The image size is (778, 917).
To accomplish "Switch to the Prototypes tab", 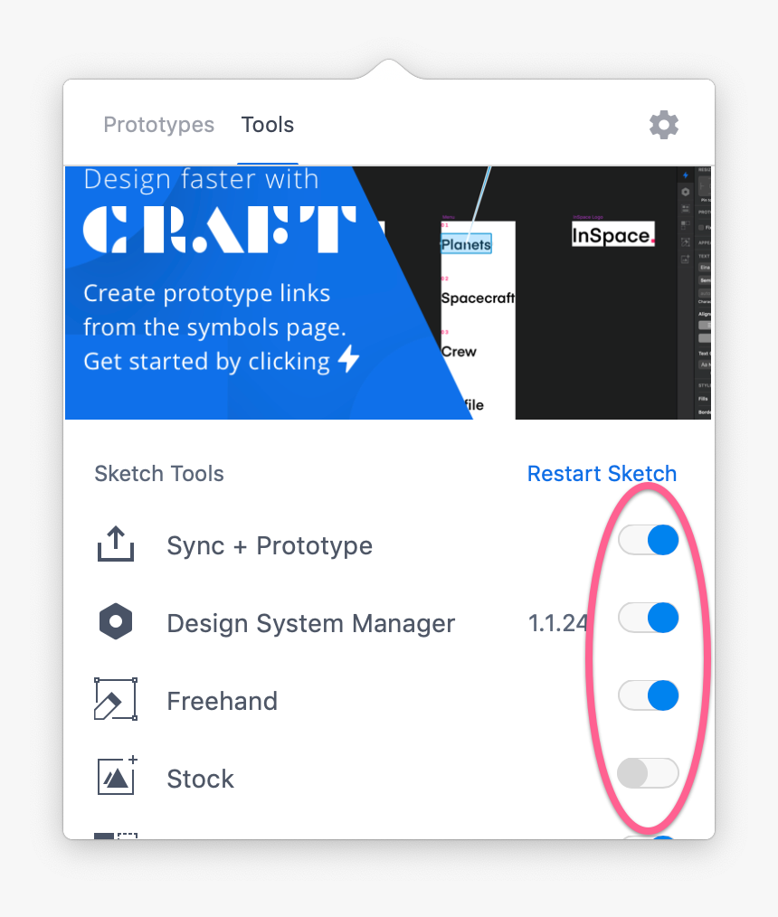I will click(x=158, y=125).
